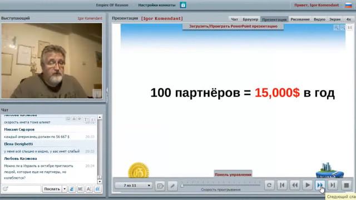
Task: Play the presentation
Action: click(x=308, y=185)
